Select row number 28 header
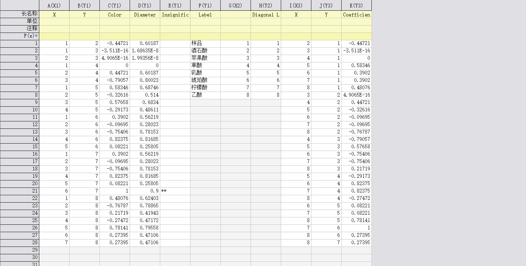 (x=19, y=243)
